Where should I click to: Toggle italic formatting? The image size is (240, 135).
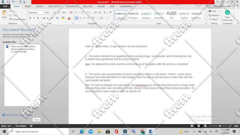tap(34, 18)
